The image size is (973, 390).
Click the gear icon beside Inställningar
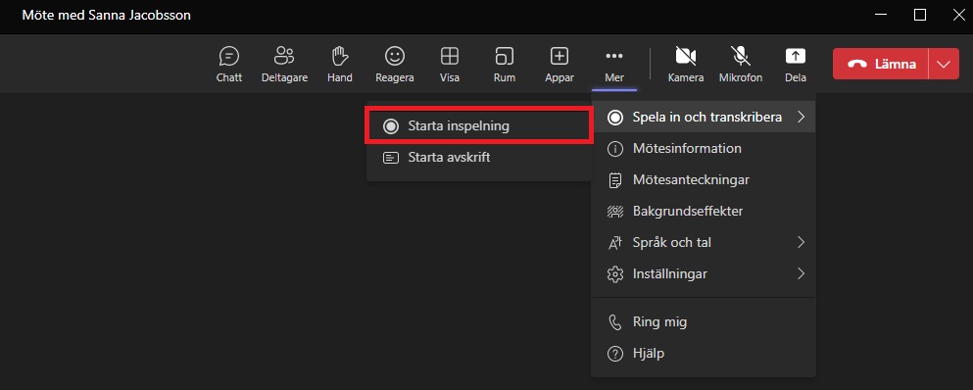coord(614,273)
